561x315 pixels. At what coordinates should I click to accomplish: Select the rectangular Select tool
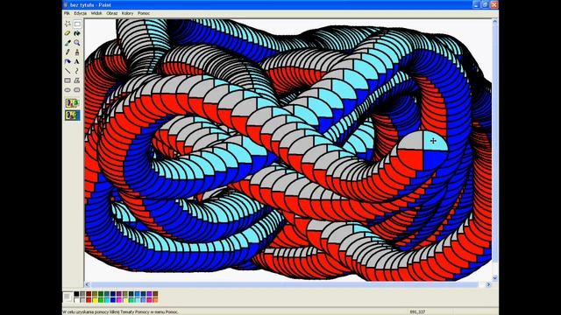click(77, 24)
